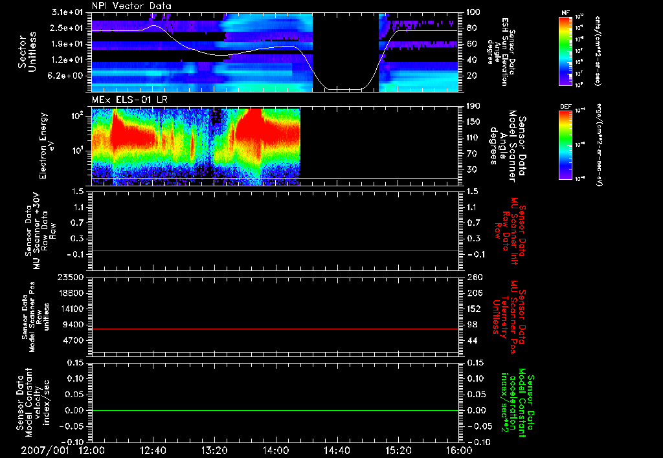Click the 14100 scanner position tick label
Viewport: 663px width, 458px height.
[x=71, y=309]
